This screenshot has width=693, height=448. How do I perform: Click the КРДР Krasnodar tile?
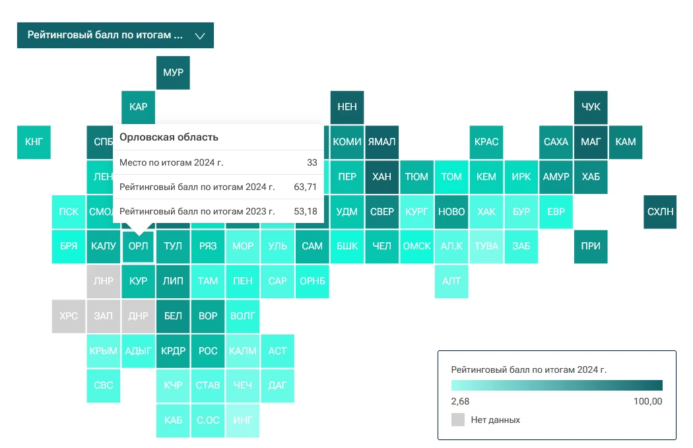173,351
